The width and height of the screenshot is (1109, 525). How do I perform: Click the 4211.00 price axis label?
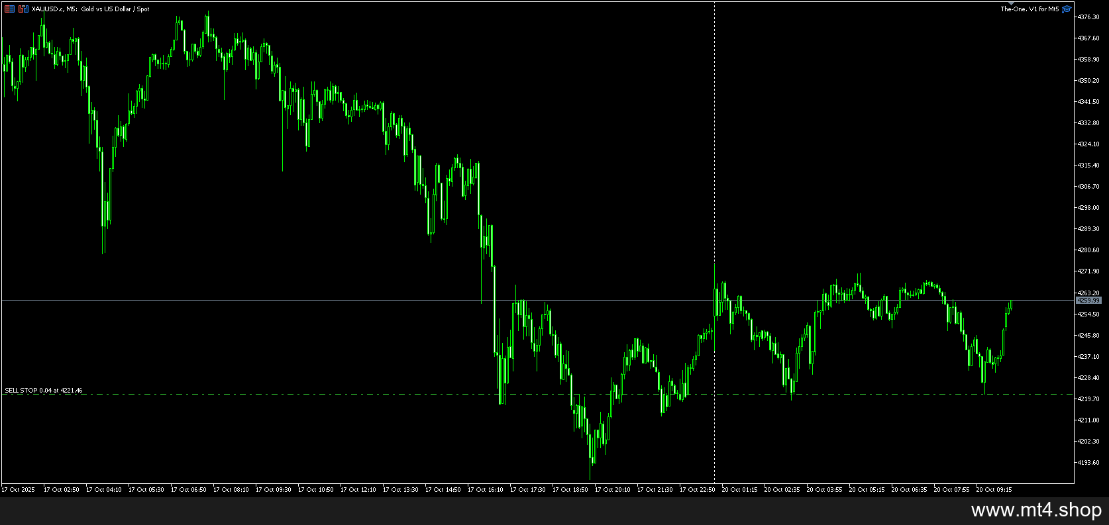coord(1088,420)
